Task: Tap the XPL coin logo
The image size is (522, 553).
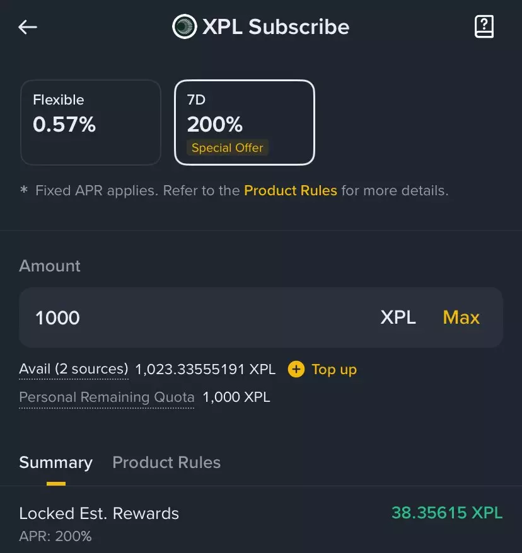Action: coord(185,27)
